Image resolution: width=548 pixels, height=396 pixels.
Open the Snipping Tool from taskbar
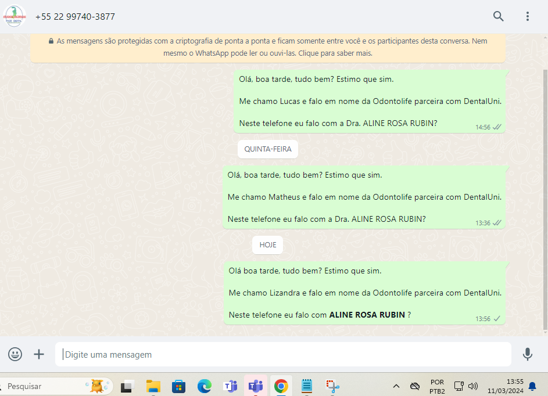click(x=332, y=386)
